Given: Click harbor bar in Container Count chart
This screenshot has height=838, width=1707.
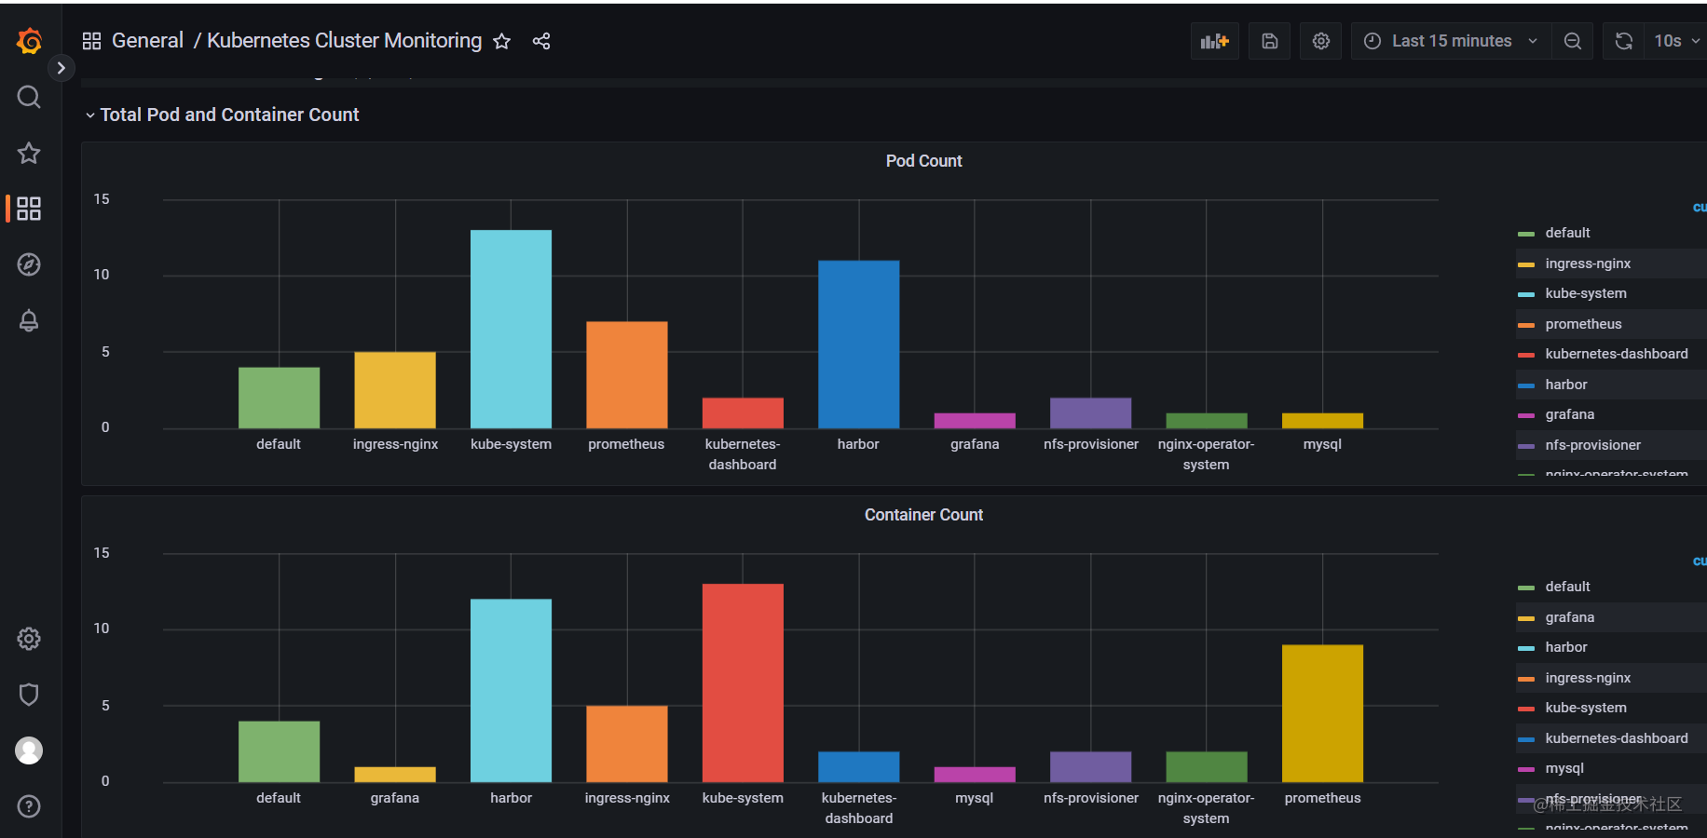Looking at the screenshot, I should (x=511, y=690).
